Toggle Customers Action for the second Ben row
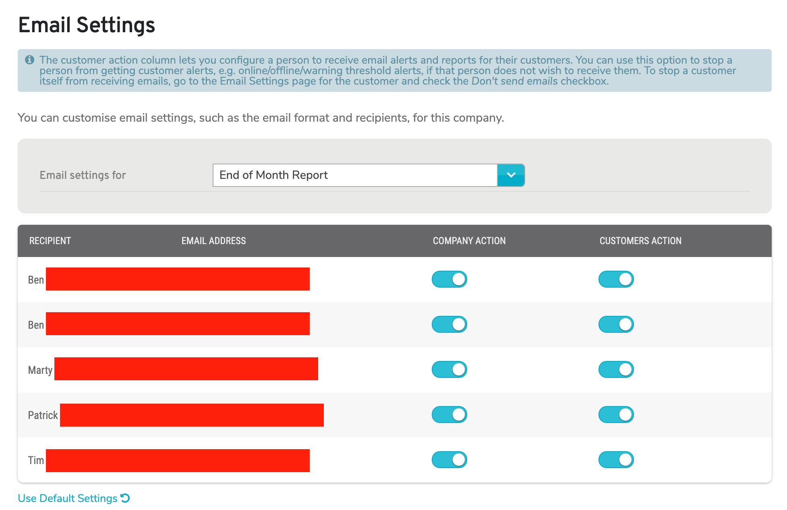 (x=616, y=324)
